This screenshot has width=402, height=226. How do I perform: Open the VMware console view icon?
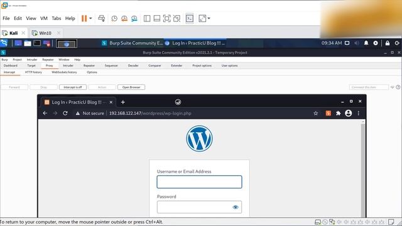pos(190,18)
